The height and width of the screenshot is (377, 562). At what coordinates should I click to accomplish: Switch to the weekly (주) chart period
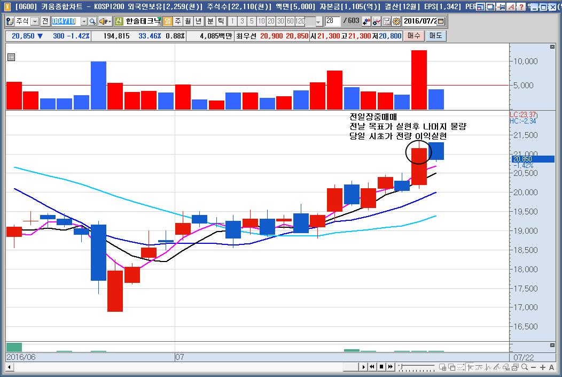pyautogui.click(x=178, y=21)
